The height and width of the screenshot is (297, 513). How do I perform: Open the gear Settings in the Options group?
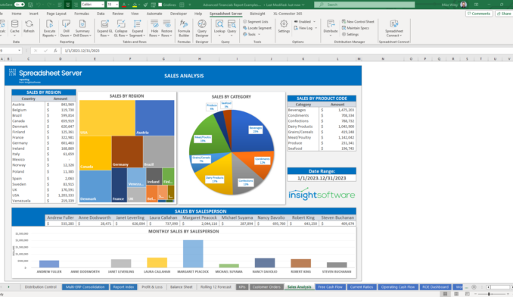[284, 26]
